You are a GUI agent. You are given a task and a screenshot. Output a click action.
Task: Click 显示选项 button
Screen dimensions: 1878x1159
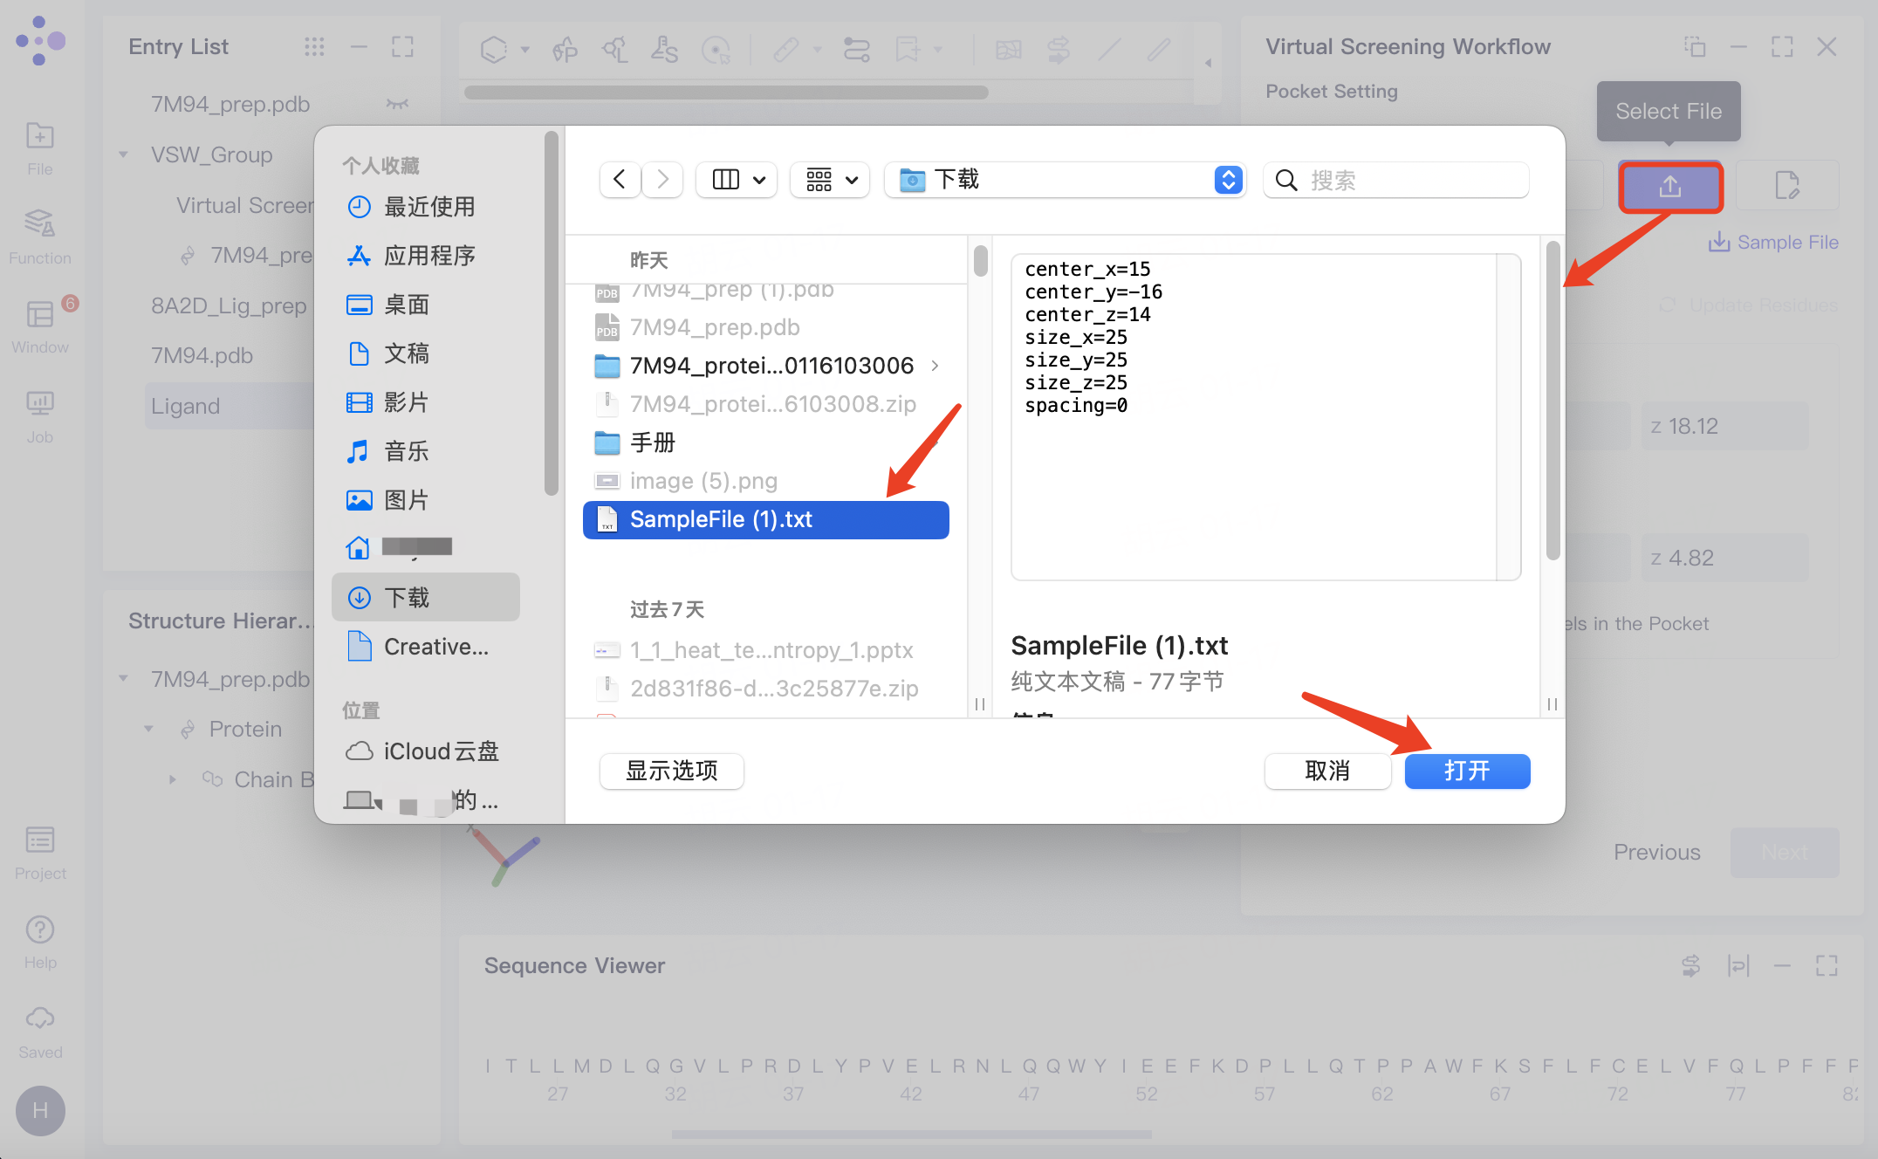(x=672, y=772)
